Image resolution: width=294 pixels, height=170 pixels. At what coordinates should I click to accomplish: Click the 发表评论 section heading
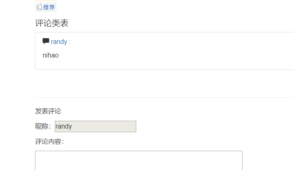click(x=48, y=111)
